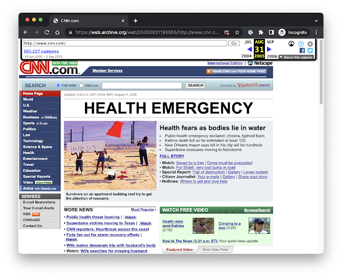Select The Web search radio button
342x278 pixels.
pos(58,85)
